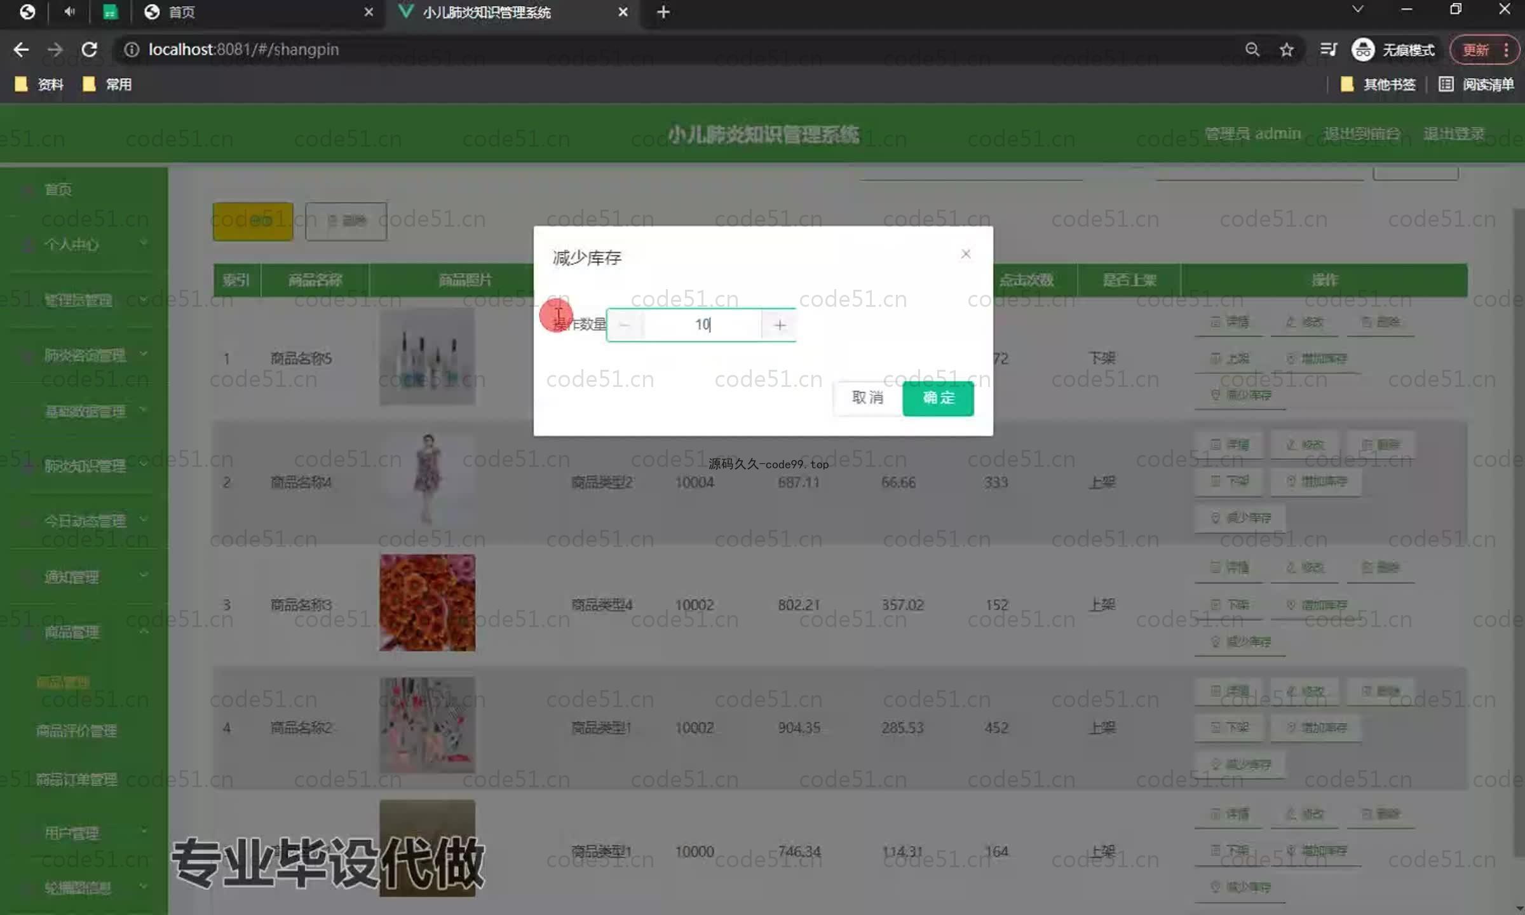1525x915 pixels.
Task: Cancel the dialog with 取消
Action: [868, 398]
